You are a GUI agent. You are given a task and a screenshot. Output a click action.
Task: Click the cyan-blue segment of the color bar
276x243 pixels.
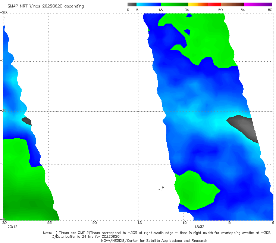[x=149, y=4]
